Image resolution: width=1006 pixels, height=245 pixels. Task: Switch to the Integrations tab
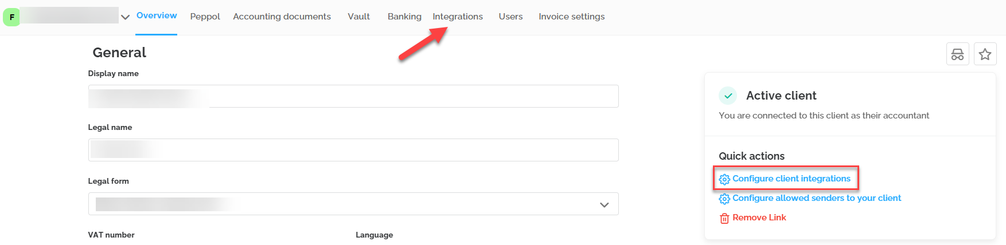tap(458, 17)
